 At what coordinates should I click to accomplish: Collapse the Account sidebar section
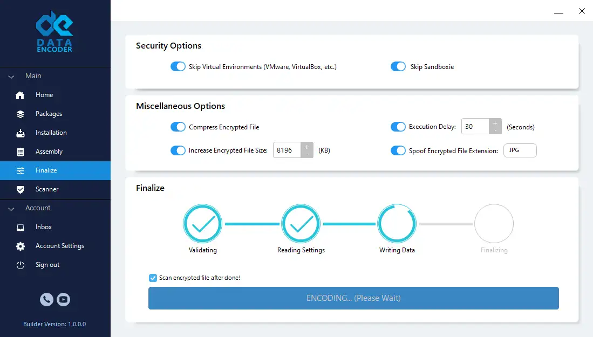pyautogui.click(x=11, y=209)
